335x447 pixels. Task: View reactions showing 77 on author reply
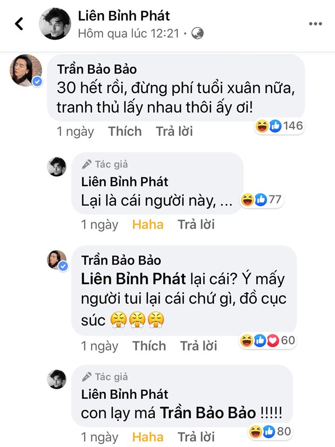261,200
